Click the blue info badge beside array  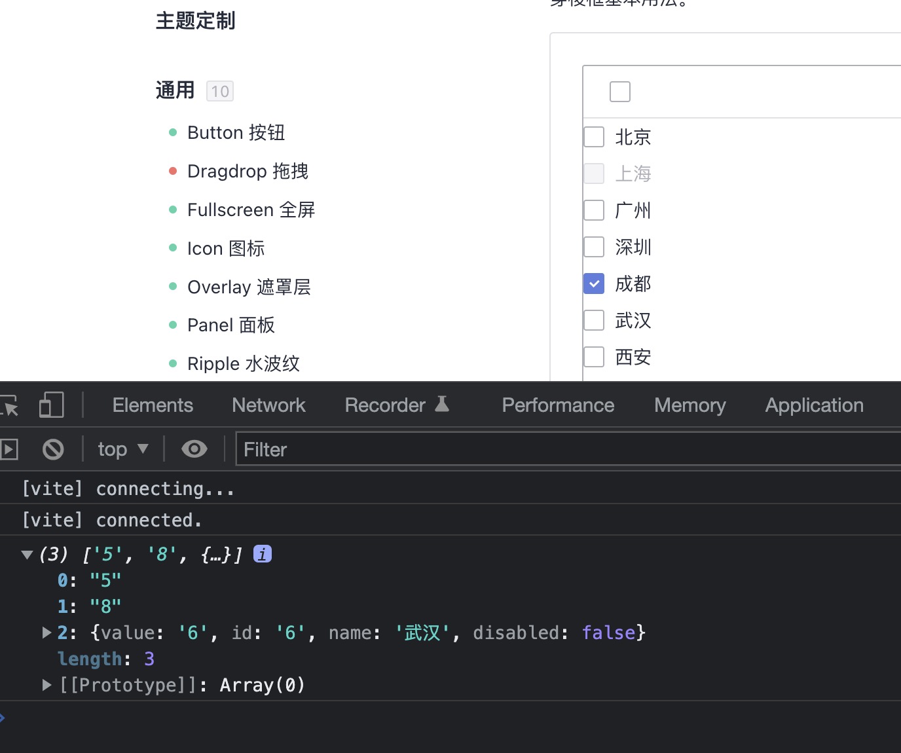(263, 554)
